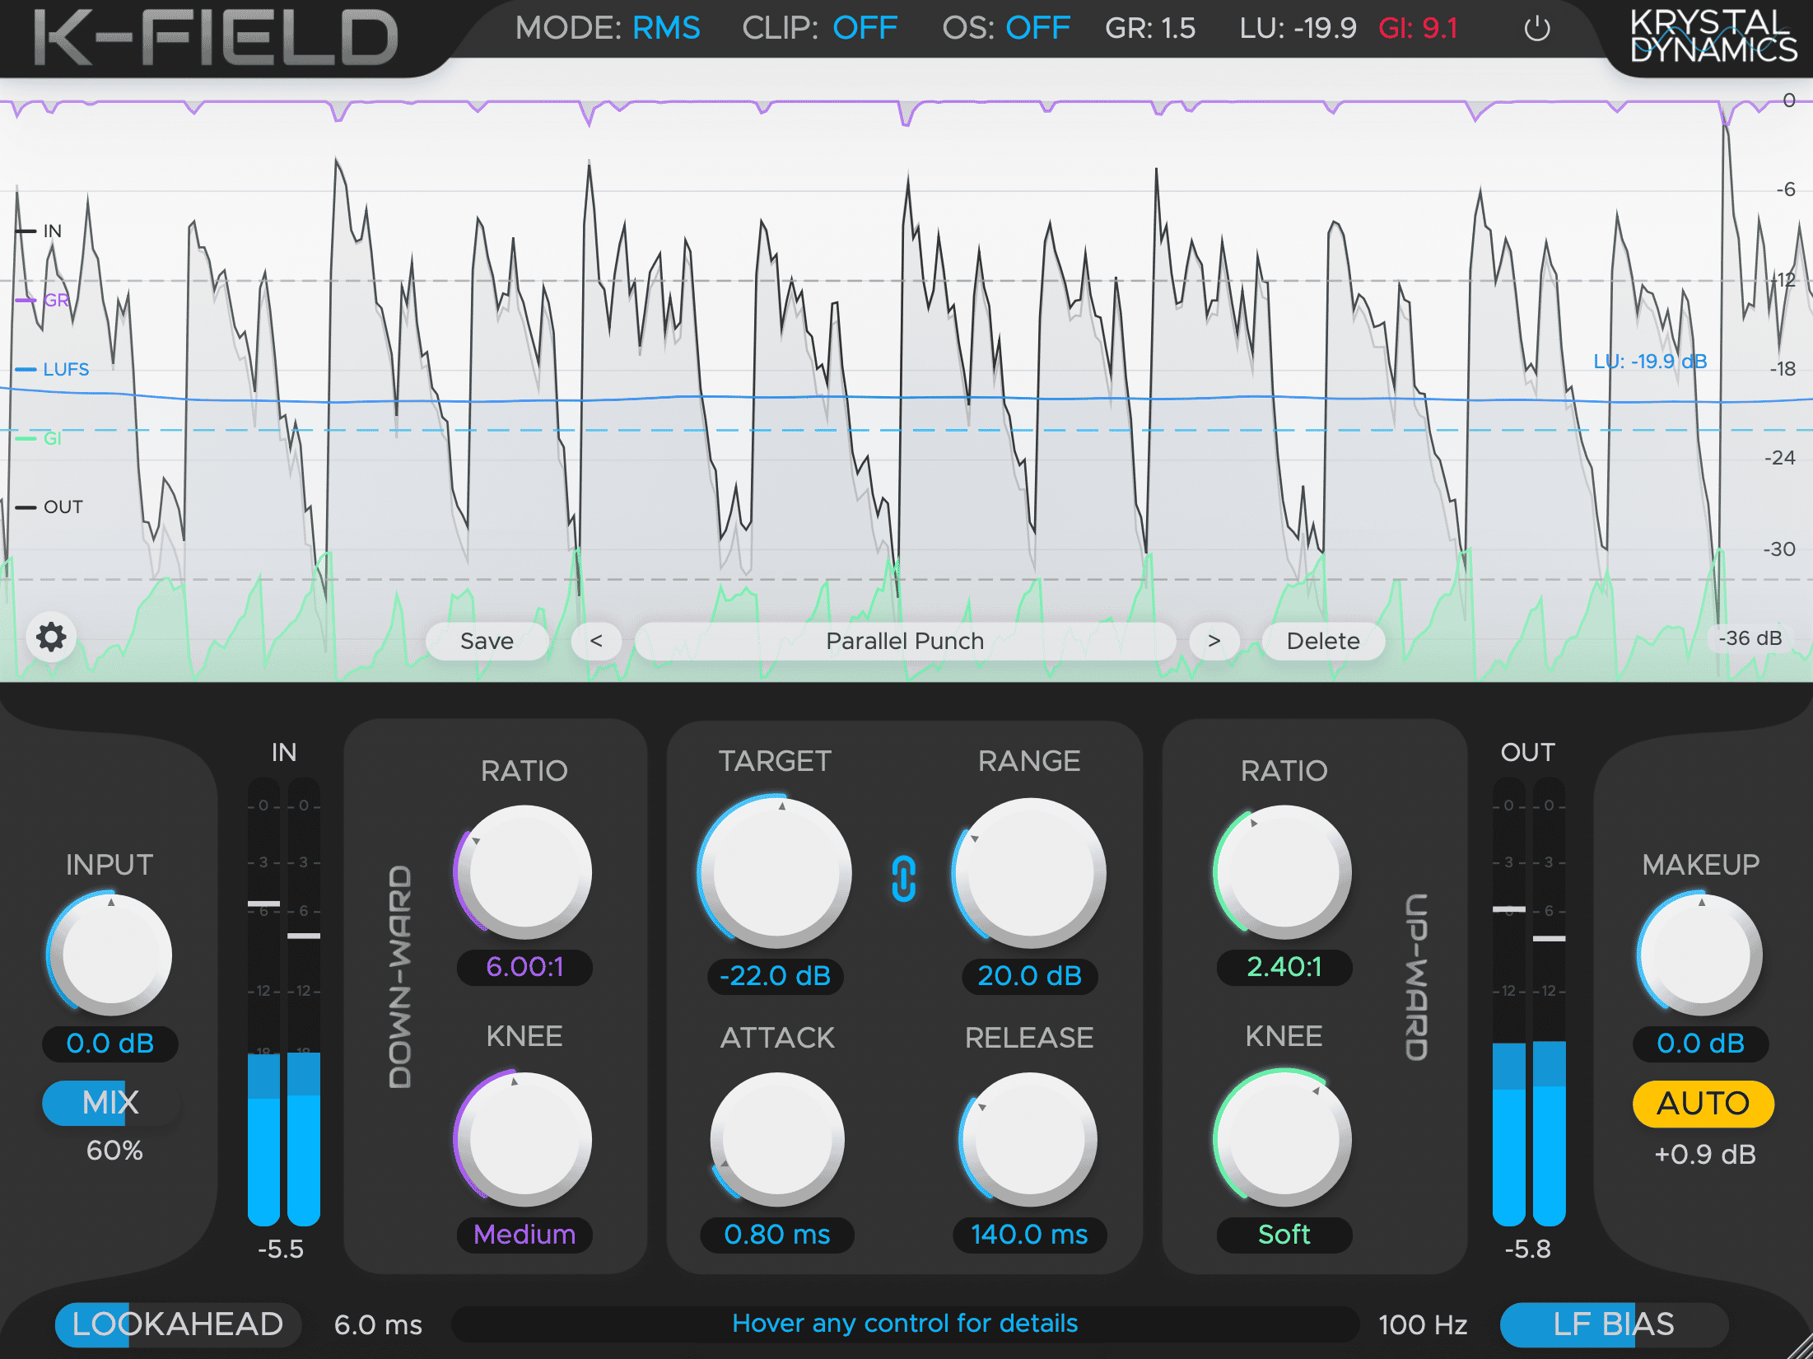This screenshot has width=1813, height=1359.
Task: Click the upward KNEE knob
Action: [1284, 1138]
